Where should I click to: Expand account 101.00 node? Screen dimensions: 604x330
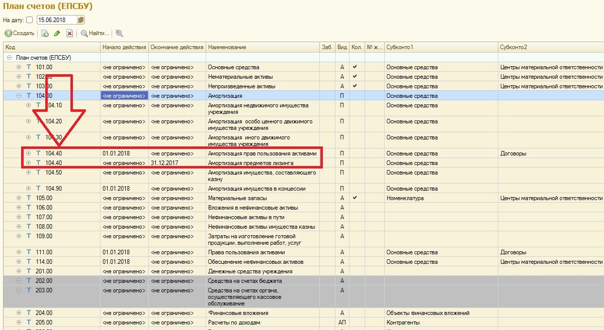tap(19, 67)
